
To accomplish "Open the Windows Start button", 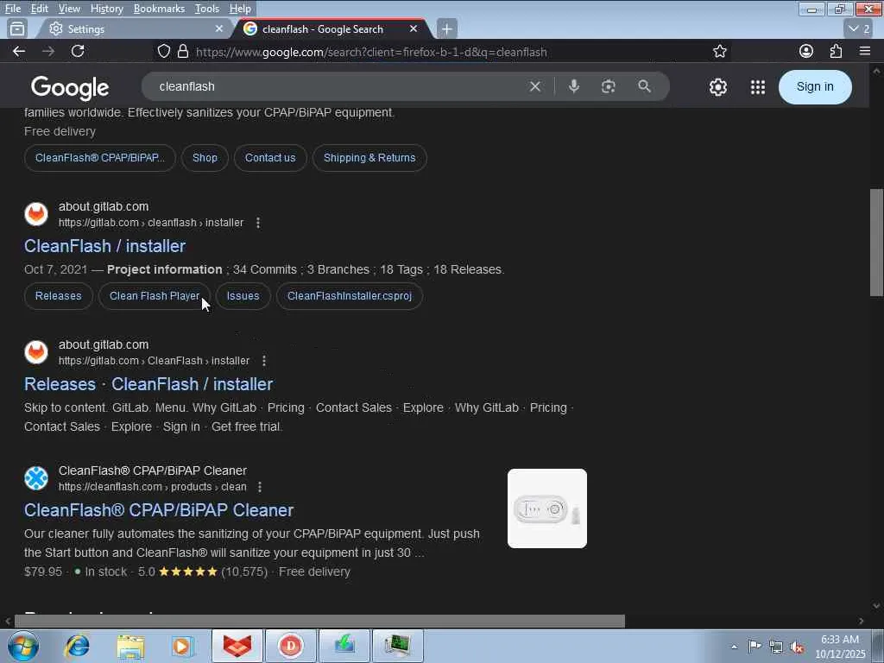I will 23,646.
